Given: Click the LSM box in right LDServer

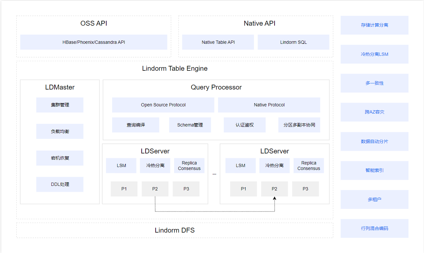Looking at the screenshot, I should click(240, 165).
